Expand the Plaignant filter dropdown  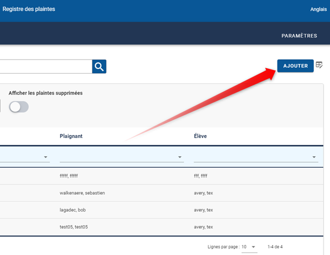(180, 157)
